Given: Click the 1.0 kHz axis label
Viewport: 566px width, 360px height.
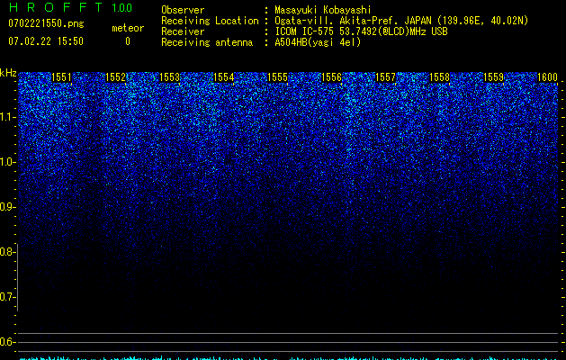Looking at the screenshot, I should [x=6, y=162].
